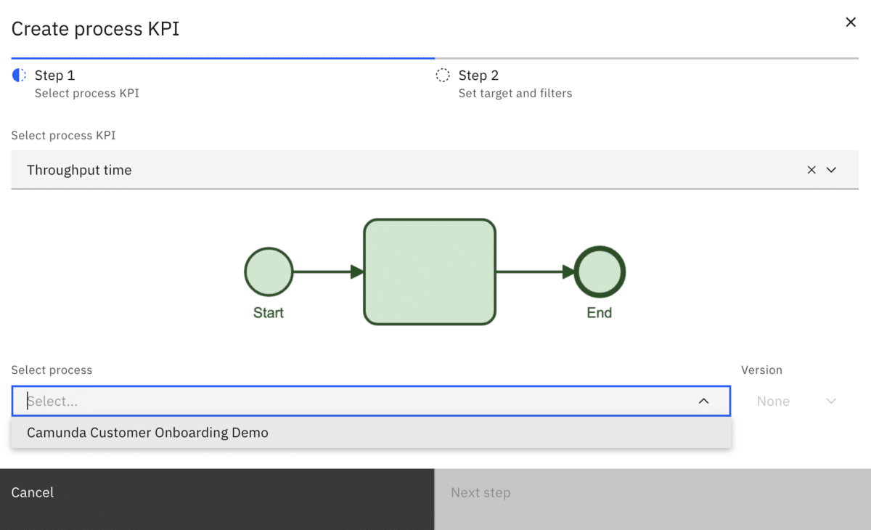Image resolution: width=871 pixels, height=530 pixels.
Task: Select the End event in diagram
Action: pyautogui.click(x=600, y=272)
